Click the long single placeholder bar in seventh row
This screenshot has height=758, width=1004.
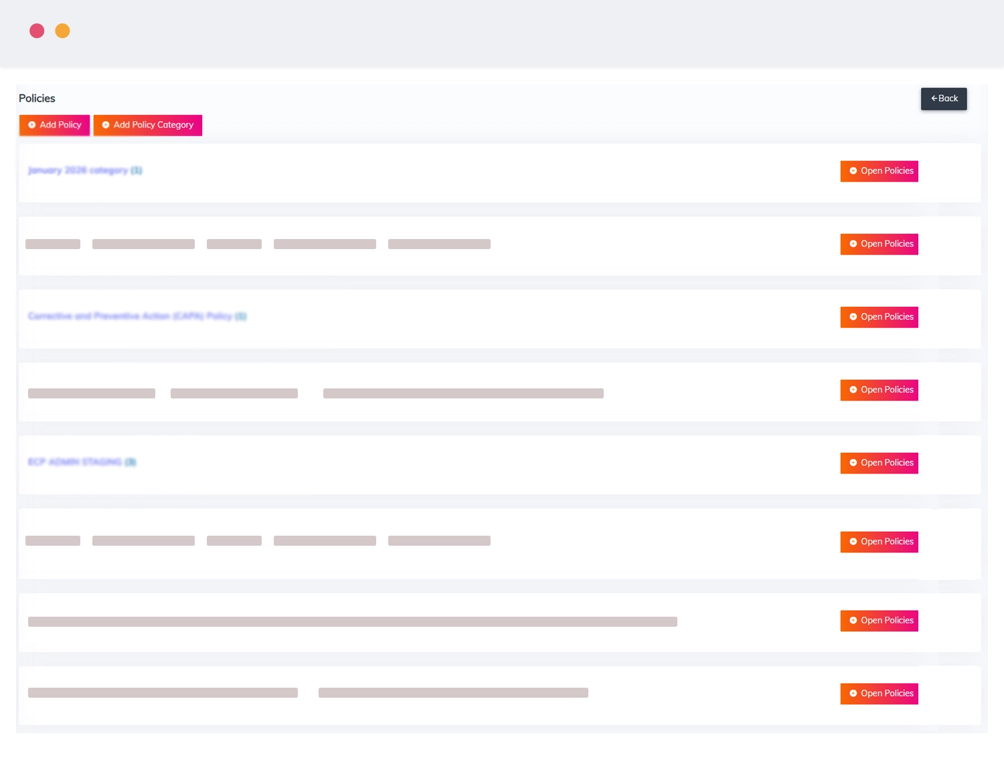point(352,621)
